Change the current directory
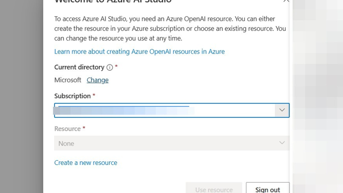Screen dimensions: 343x193 pyautogui.click(x=98, y=80)
